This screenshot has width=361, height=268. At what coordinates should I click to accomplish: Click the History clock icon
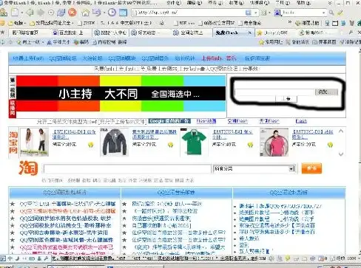pos(112,13)
